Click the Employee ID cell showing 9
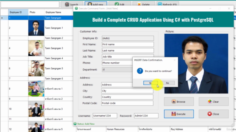 18,99
